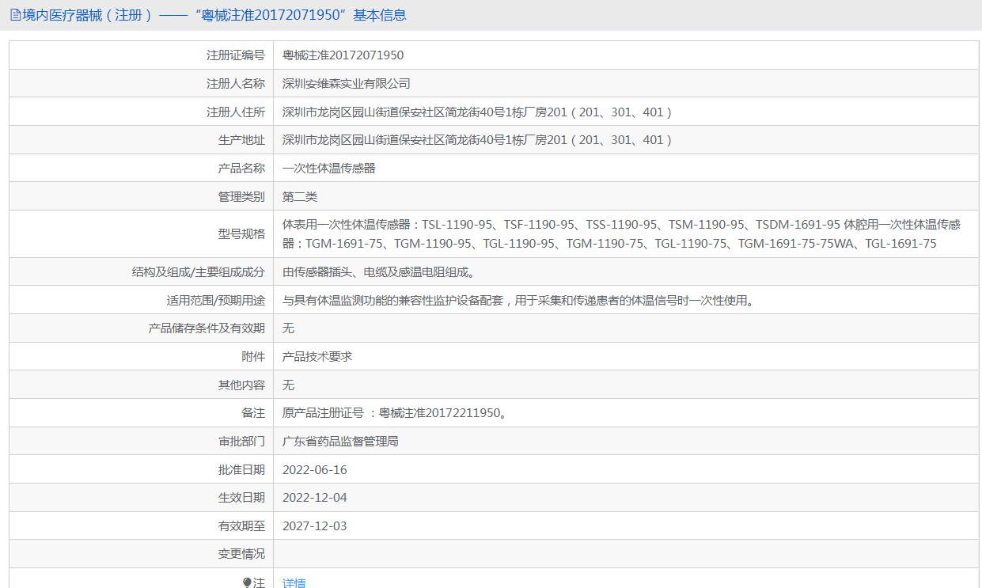
Task: Select the remark text 原产品注册证号：粤械注准20172211950。
Action: click(395, 413)
